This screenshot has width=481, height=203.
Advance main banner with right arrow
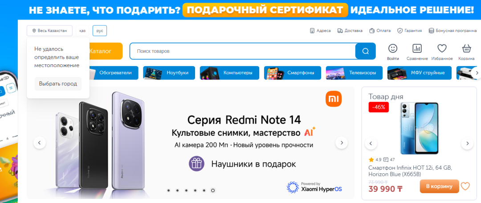point(342,143)
